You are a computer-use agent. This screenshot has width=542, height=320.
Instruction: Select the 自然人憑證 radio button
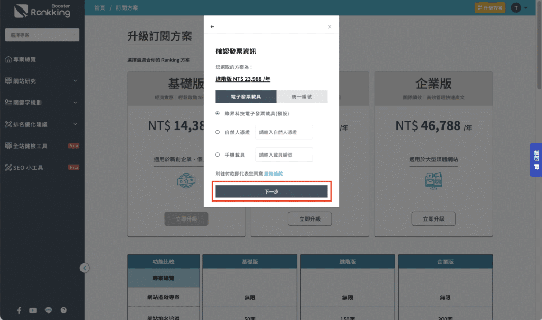(218, 132)
